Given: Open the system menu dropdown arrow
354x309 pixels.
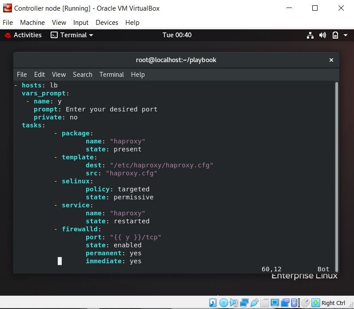Looking at the screenshot, I should click(x=346, y=35).
